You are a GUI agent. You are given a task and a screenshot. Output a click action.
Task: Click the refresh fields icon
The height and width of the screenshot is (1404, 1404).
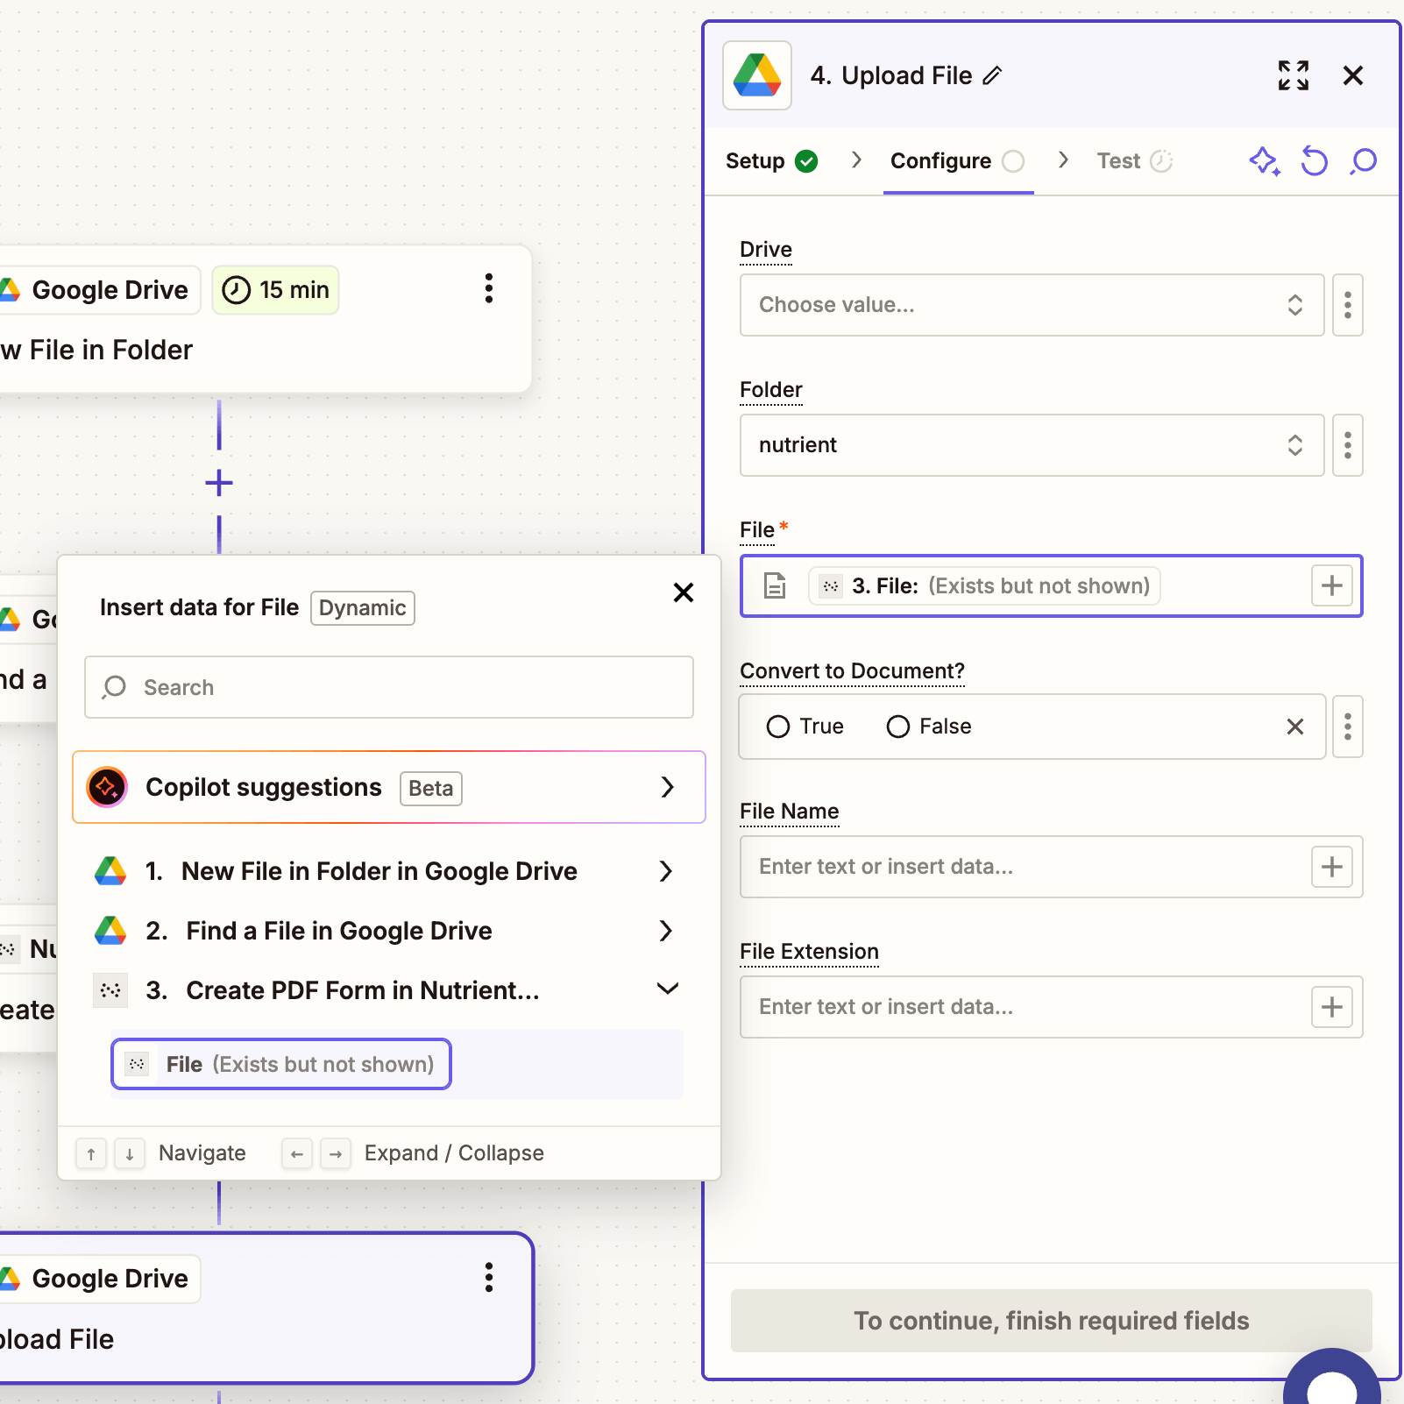(1314, 161)
